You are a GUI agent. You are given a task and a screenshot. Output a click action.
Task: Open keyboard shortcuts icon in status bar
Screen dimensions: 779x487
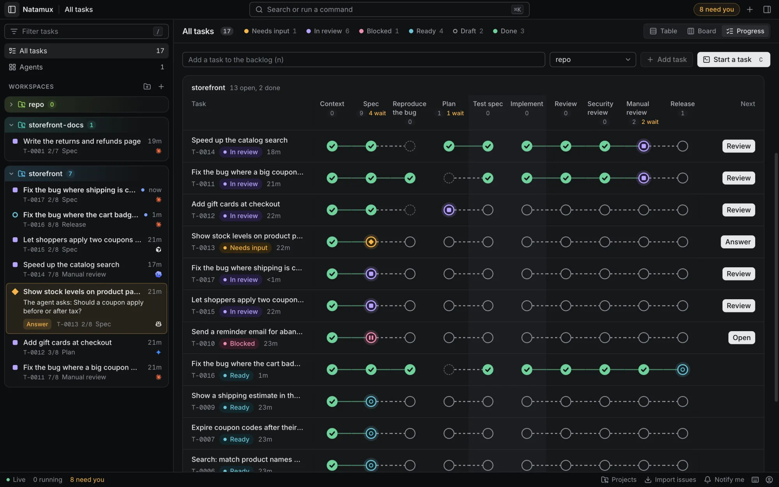[755, 480]
